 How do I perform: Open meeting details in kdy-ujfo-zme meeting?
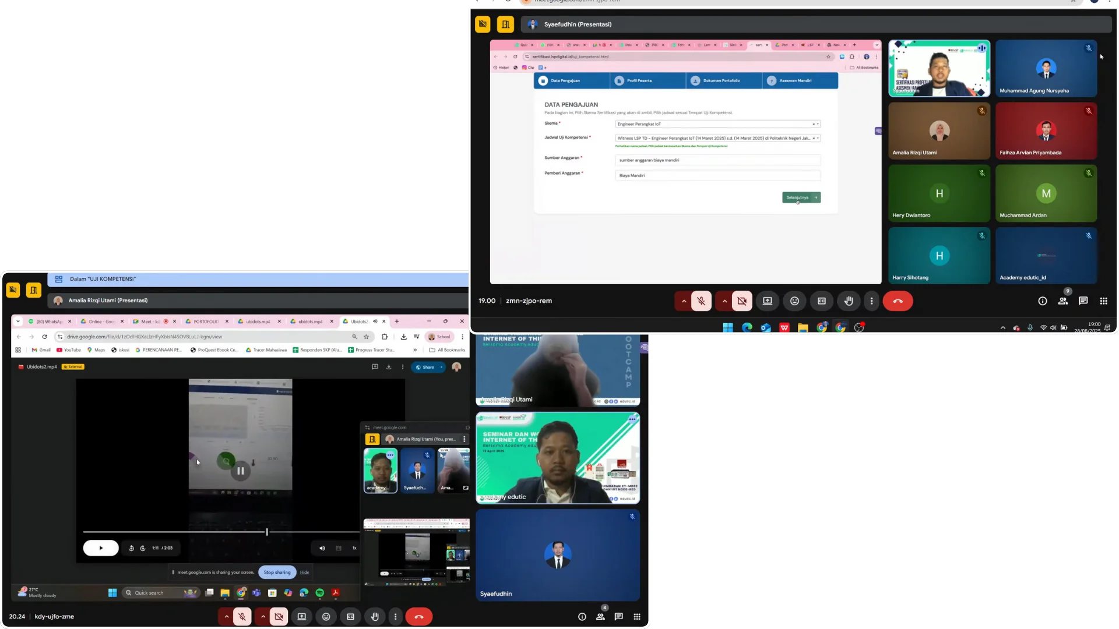click(582, 617)
